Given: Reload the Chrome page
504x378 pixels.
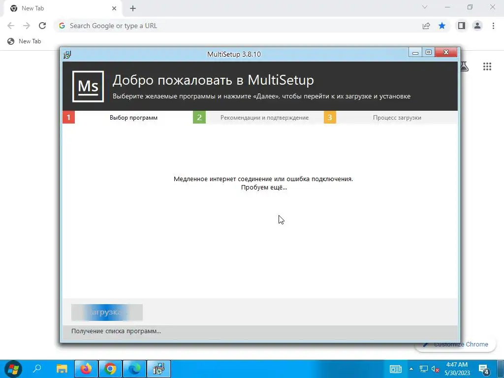Looking at the screenshot, I should [42, 26].
